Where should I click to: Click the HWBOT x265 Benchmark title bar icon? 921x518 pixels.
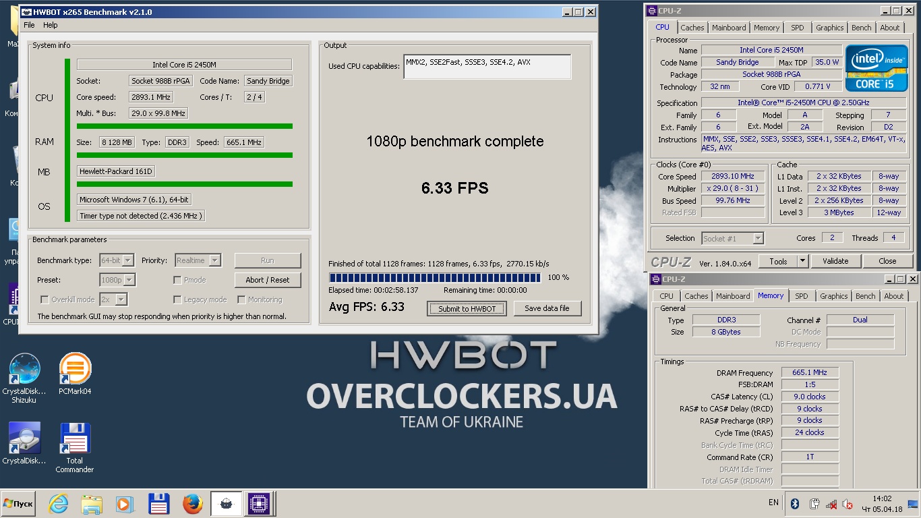26,11
